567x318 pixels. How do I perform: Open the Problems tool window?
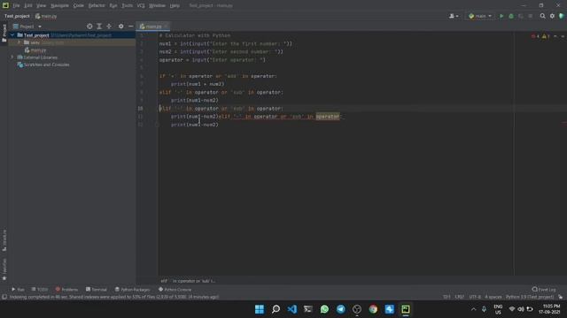67,290
